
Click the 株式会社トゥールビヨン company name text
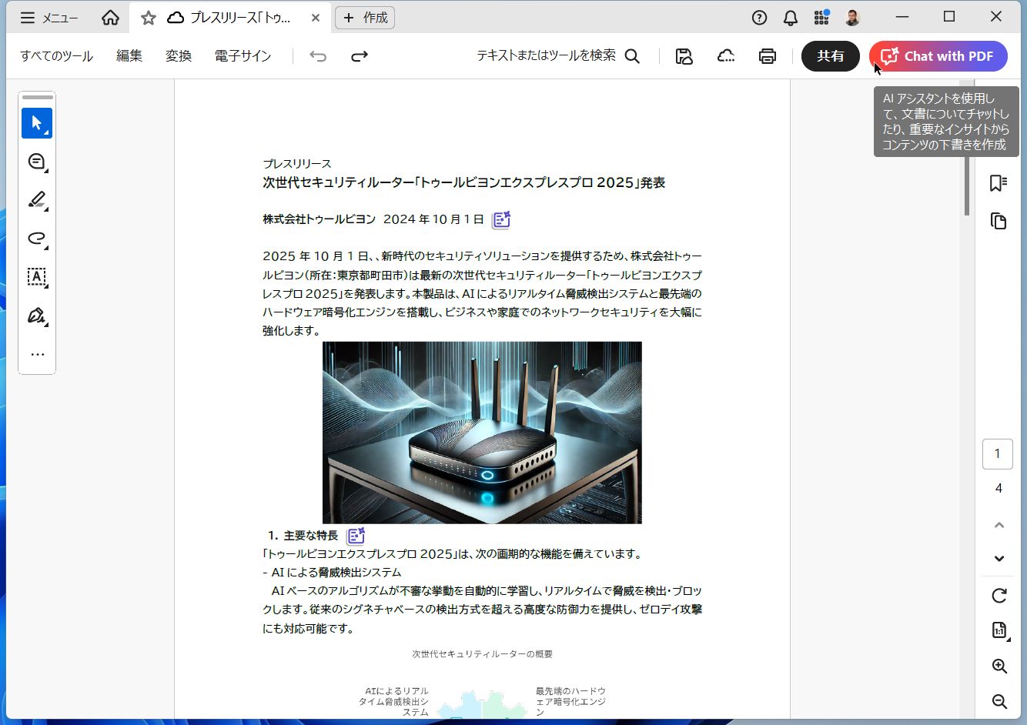319,219
